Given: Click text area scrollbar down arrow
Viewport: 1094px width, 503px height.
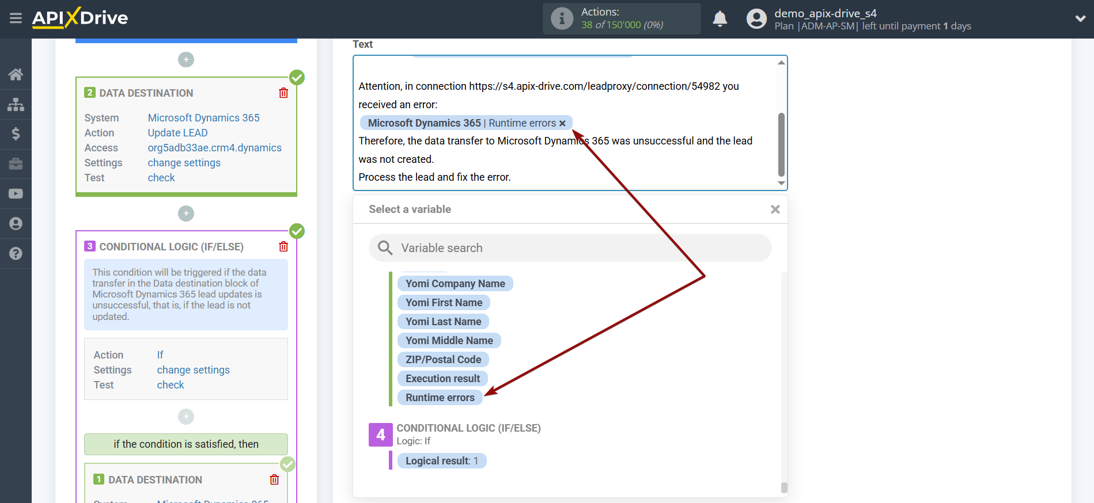Looking at the screenshot, I should click(781, 184).
